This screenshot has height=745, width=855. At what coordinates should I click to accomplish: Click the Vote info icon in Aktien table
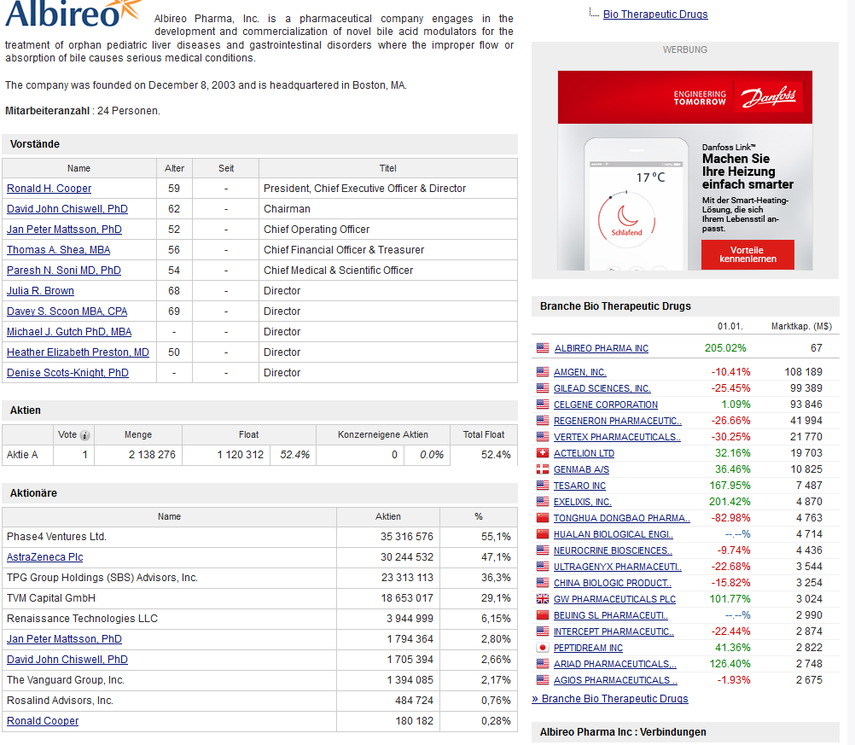click(84, 435)
